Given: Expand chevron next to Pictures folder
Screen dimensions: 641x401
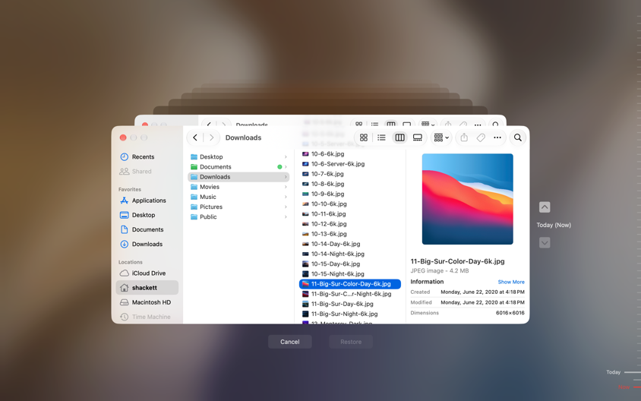Looking at the screenshot, I should [286, 207].
